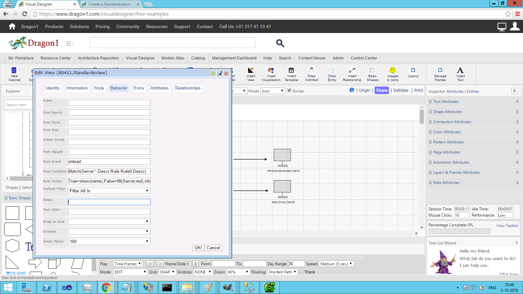Switch to the Relationships tab

[x=188, y=88]
